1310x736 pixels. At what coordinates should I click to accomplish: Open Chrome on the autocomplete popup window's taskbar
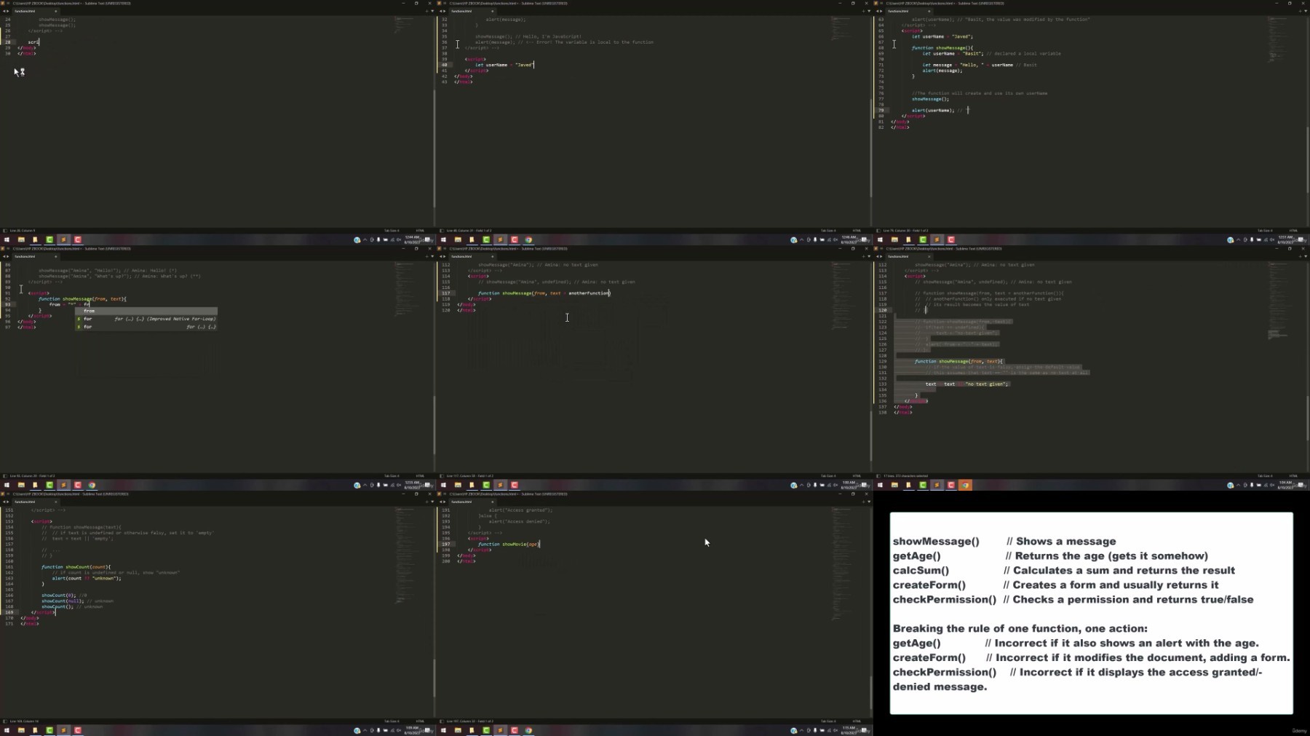(x=92, y=485)
